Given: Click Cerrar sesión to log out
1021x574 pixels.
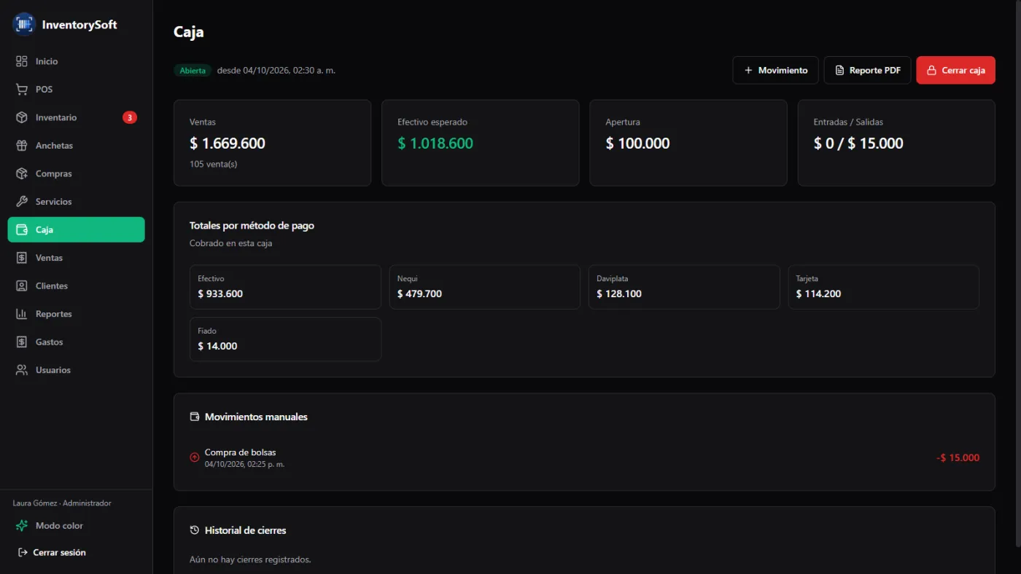Looking at the screenshot, I should pos(77,552).
